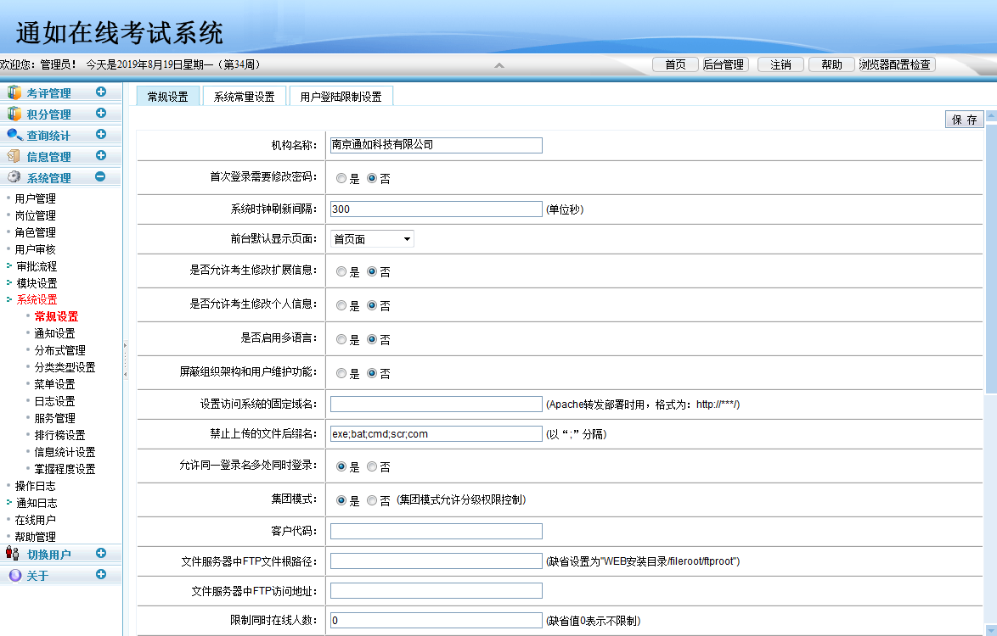Click the 考评管理 module icon
The width and height of the screenshot is (997, 636).
14,92
